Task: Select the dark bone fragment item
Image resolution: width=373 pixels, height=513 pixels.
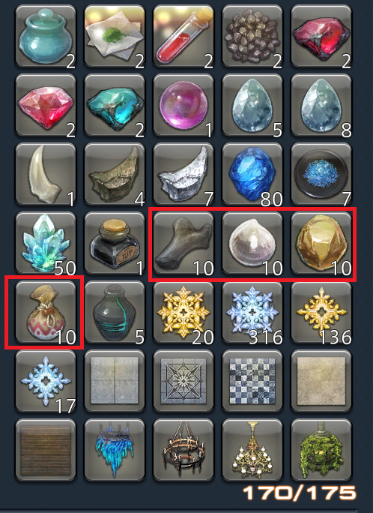Action: (184, 243)
